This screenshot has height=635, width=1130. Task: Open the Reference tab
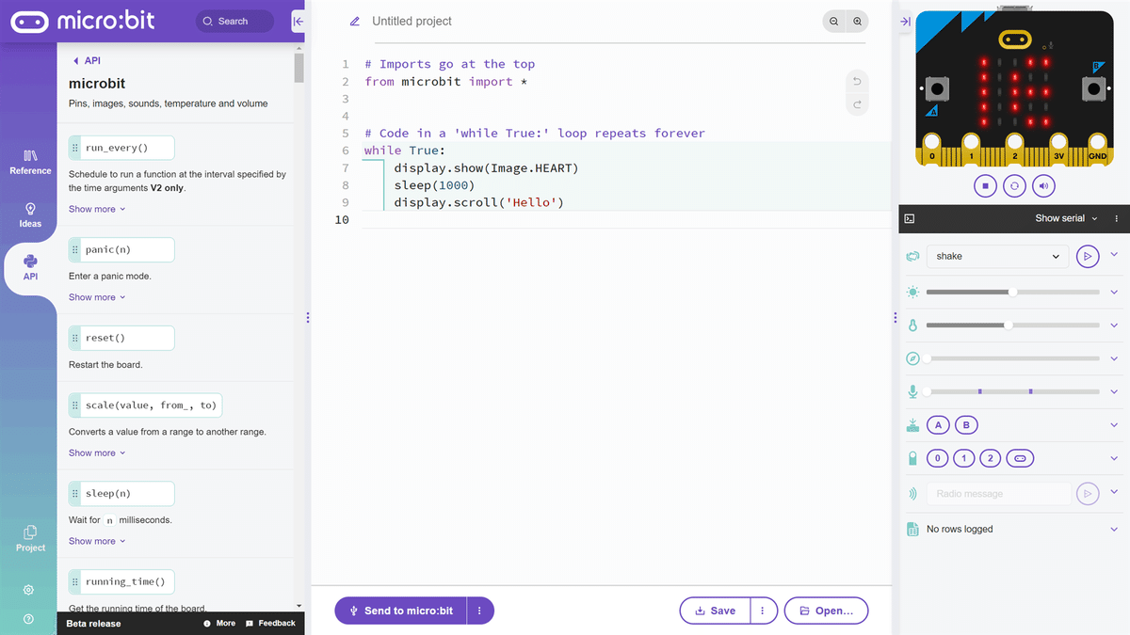30,162
